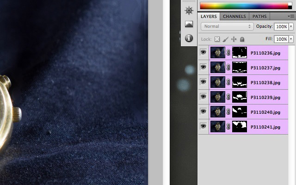The width and height of the screenshot is (296, 185).
Task: Select the layer name P3110239.jpg
Action: [x=265, y=98]
